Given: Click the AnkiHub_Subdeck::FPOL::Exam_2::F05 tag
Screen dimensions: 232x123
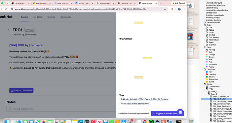Looking at the screenshot, I should point(144,99).
